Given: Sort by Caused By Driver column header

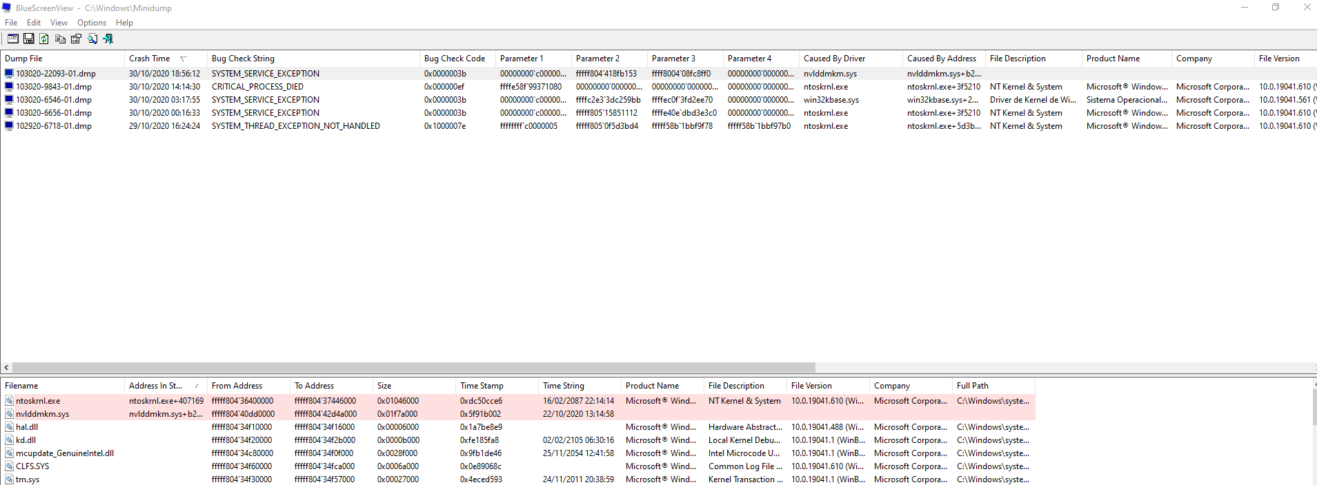Looking at the screenshot, I should (851, 59).
